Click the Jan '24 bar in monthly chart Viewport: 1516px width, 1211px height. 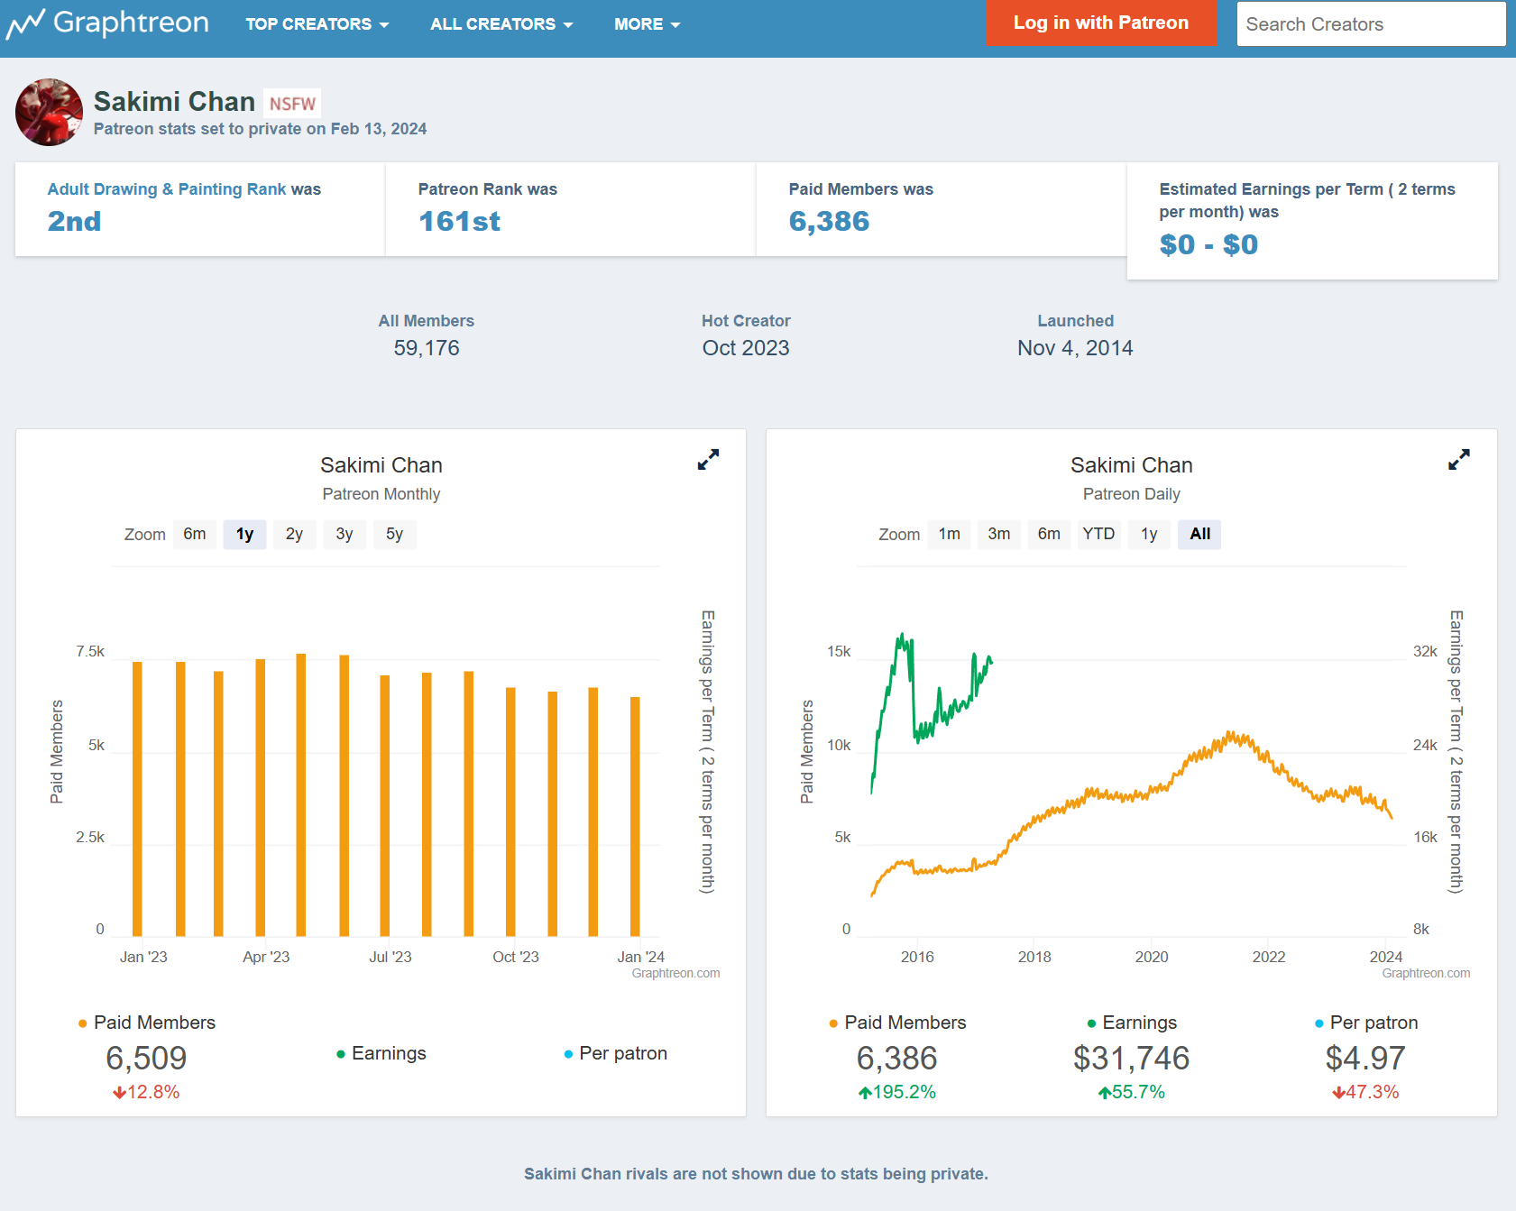pos(635,817)
